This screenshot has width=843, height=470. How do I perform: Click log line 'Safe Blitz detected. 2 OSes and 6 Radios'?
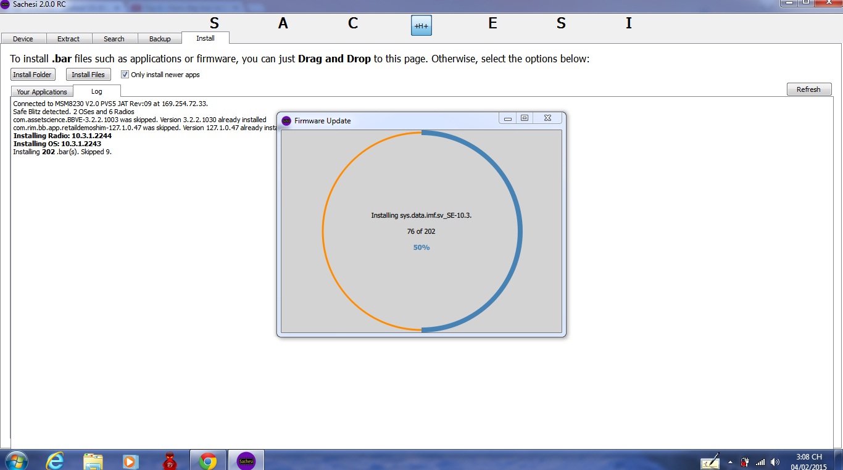coord(73,112)
